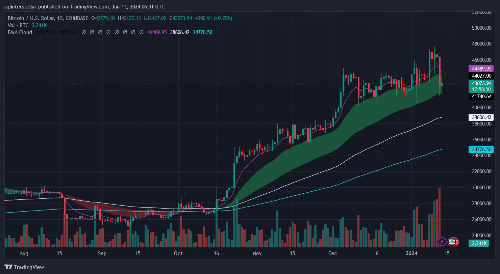Screen dimensions: 500x274
Task: Click the Oct label on time axis
Action: pos(178,253)
